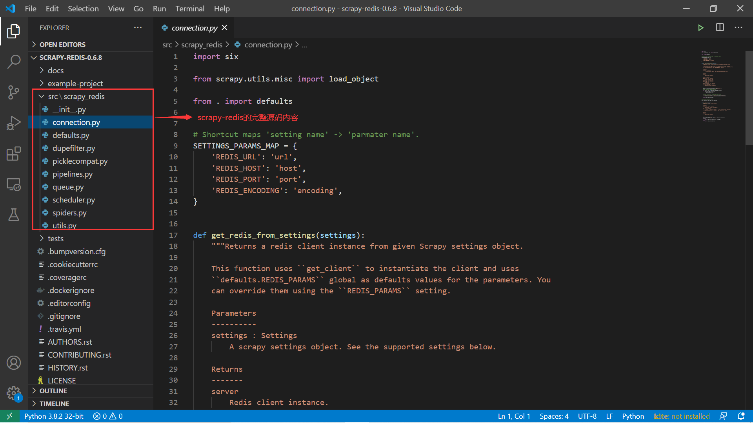Screen dimensions: 753x423
Task: Open errors and warnings problems indicator
Action: coord(108,416)
